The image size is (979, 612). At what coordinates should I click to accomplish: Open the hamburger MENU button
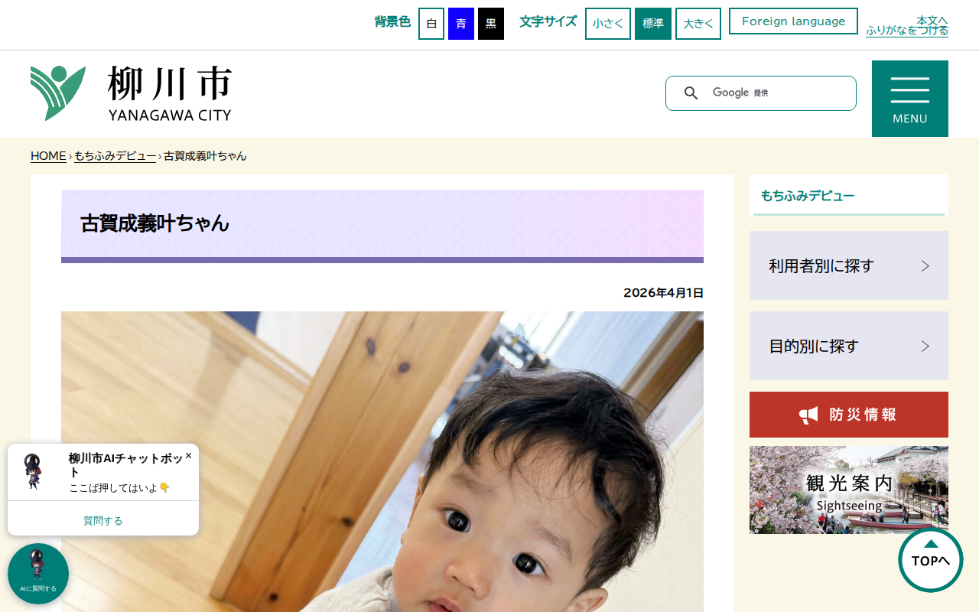(910, 99)
